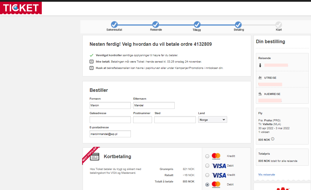
Task: Click the Fornavn field containing Marcin
Action: pyautogui.click(x=110, y=105)
